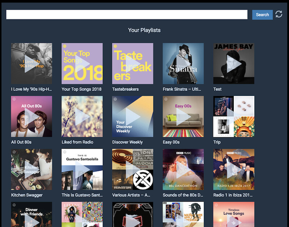
Task: Open the Dinner with Friends playlist thumbnail
Action: [31, 214]
